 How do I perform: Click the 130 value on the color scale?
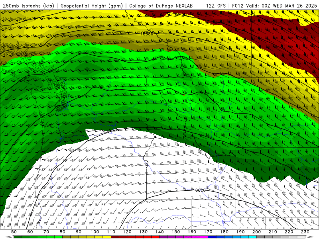tap(144, 232)
